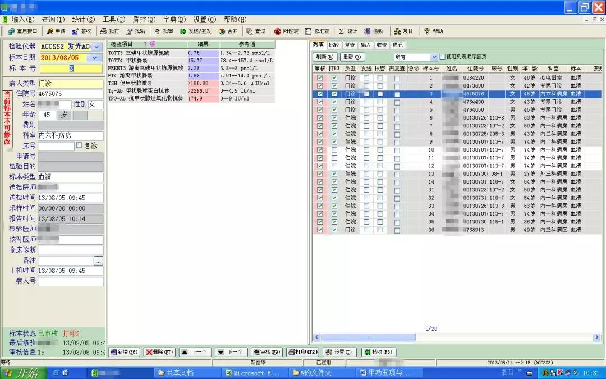Open the 所有 filter dropdown
Image resolution: width=606 pixels, height=379 pixels.
(434, 57)
